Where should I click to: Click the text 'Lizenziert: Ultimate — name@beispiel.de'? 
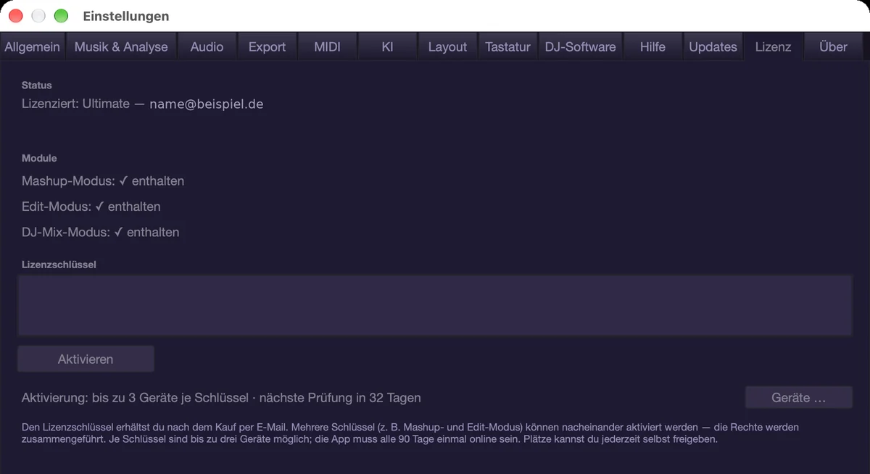point(142,104)
